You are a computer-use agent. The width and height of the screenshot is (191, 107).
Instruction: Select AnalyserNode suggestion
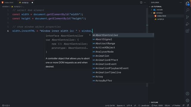click(123, 52)
